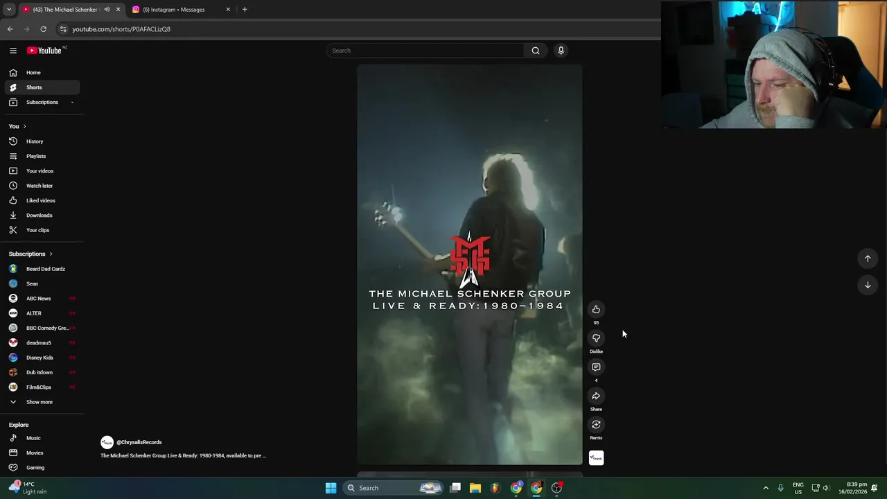The width and height of the screenshot is (887, 499).
Task: Open Movies in Explore
Action: (42, 453)
